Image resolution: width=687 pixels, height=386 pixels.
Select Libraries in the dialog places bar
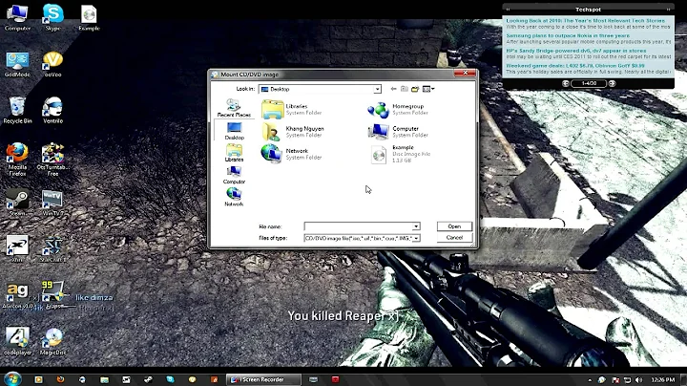tap(234, 153)
